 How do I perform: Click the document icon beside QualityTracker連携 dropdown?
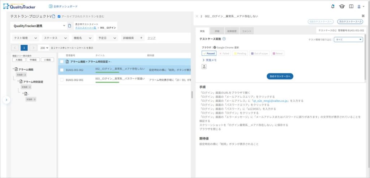[70, 26]
